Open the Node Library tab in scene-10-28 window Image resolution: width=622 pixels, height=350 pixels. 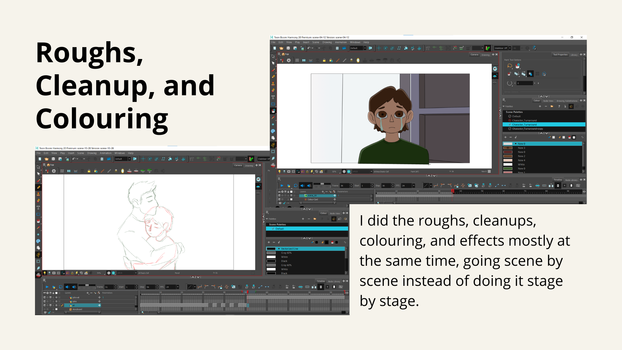[x=334, y=281]
